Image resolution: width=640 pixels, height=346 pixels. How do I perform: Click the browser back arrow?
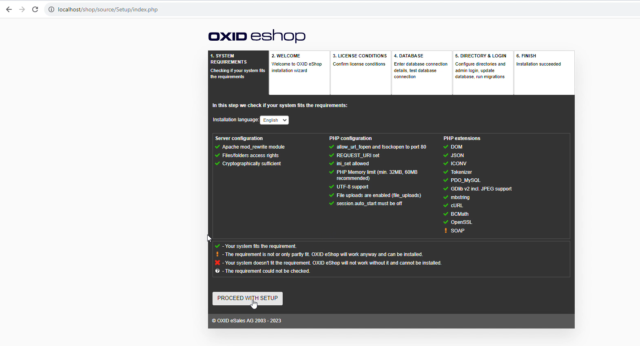tap(9, 9)
